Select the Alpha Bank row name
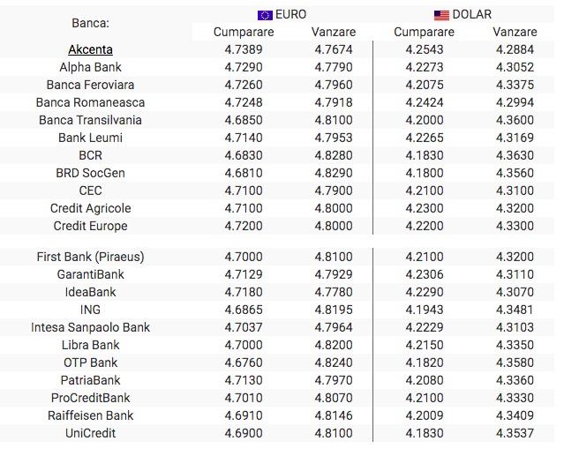Image resolution: width=564 pixels, height=456 pixels. tap(90, 67)
